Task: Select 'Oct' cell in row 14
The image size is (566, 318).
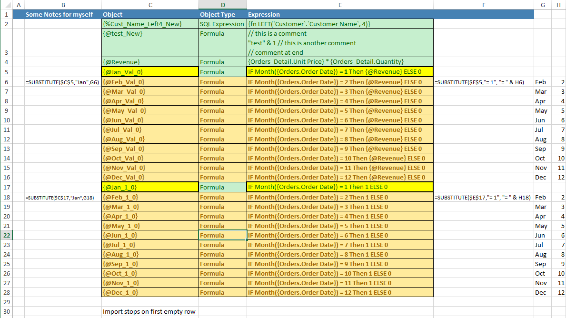Action: pos(543,158)
